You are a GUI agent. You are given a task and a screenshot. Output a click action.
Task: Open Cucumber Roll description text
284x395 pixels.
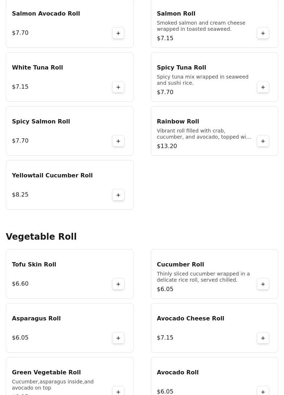click(203, 277)
